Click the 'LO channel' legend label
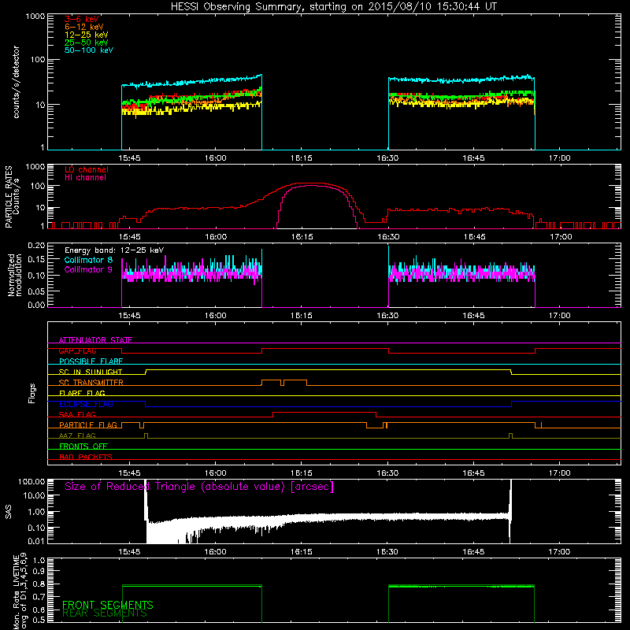The height and width of the screenshot is (630, 630). coord(87,169)
